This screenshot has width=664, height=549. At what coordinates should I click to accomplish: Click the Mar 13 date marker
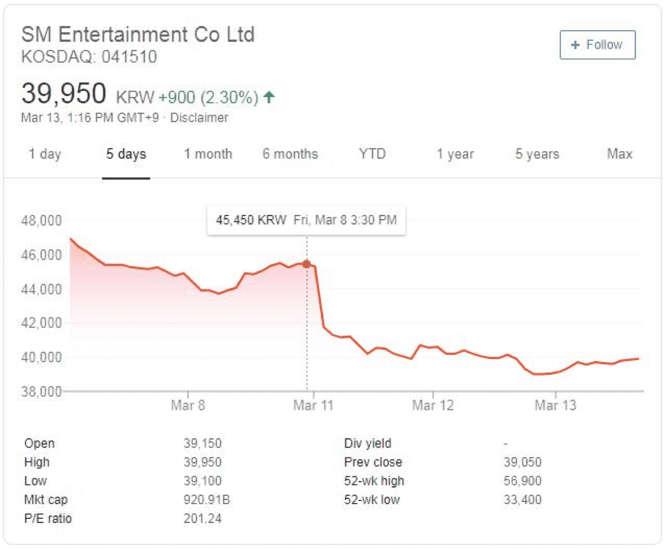(556, 405)
